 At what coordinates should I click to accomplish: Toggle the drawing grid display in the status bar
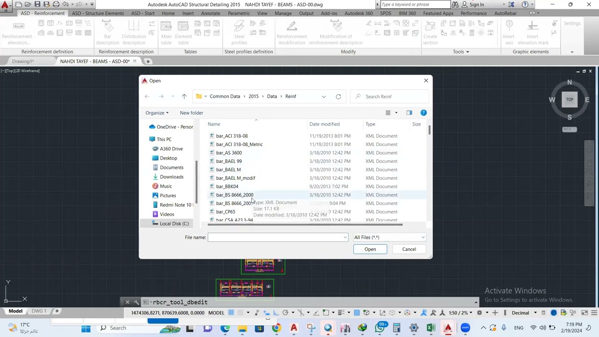click(231, 313)
